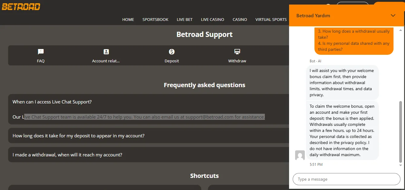
Task: Click the orange user question bubble
Action: pyautogui.click(x=354, y=41)
